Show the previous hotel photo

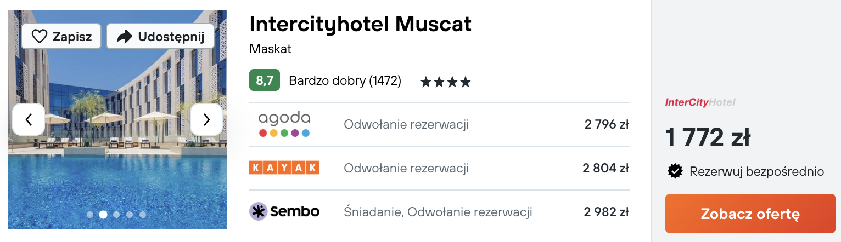point(28,119)
